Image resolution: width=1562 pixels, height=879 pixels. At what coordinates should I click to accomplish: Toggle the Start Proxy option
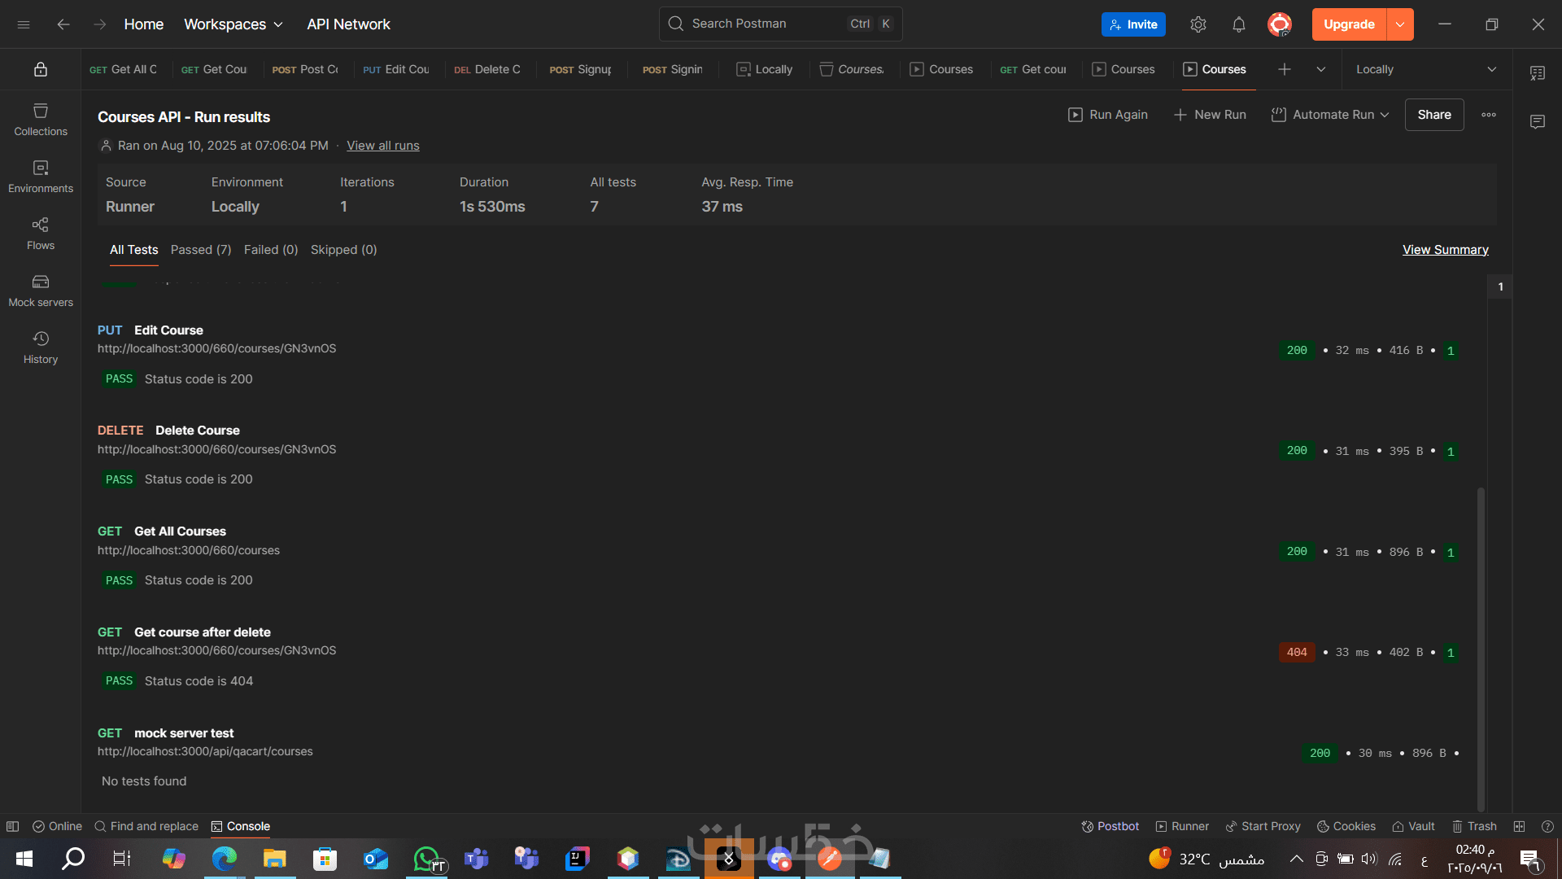pos(1263,826)
